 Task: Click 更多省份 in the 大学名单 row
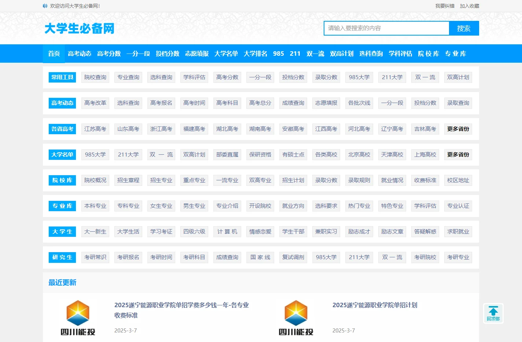point(458,155)
